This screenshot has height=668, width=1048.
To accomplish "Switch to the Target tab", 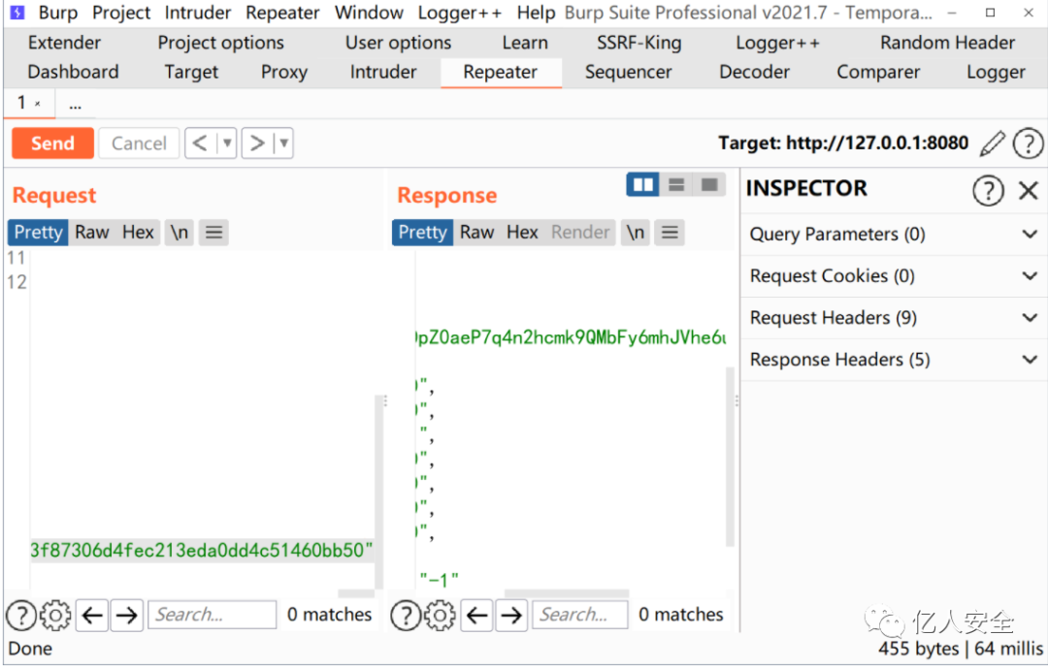I will pyautogui.click(x=191, y=72).
